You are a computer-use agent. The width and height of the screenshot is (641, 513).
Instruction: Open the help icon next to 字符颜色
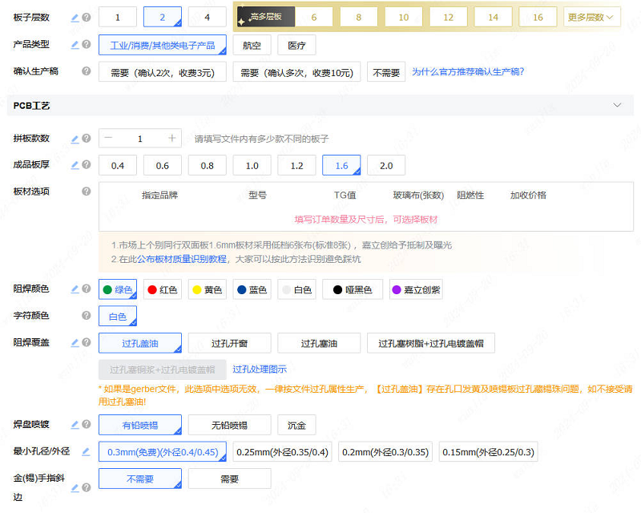[x=86, y=316]
